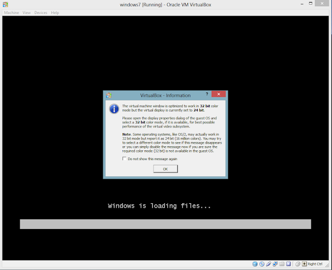Close the VirtualBox Information dialog
The width and height of the screenshot is (332, 270).
coord(218,94)
